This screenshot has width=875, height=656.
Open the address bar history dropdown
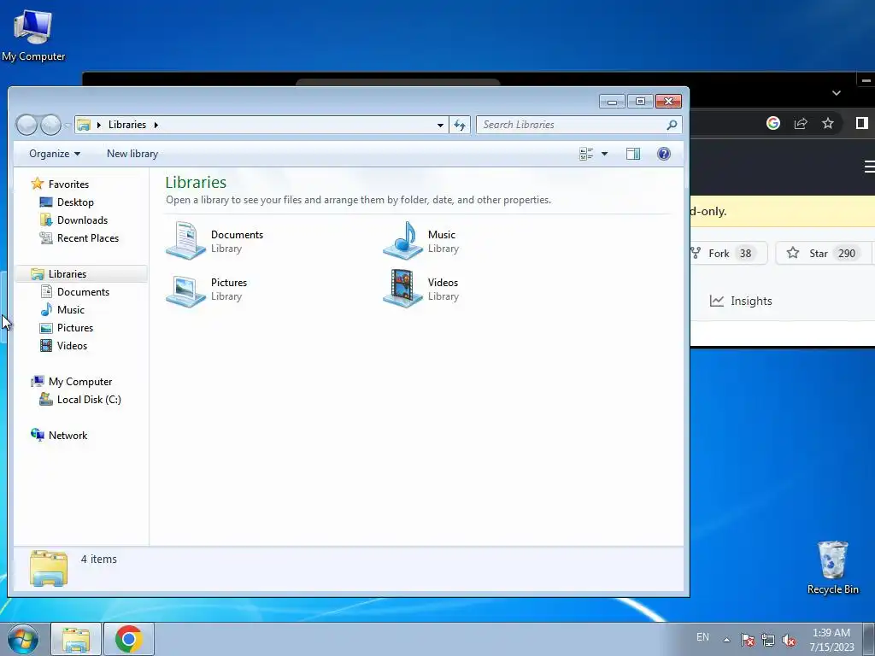pyautogui.click(x=440, y=125)
